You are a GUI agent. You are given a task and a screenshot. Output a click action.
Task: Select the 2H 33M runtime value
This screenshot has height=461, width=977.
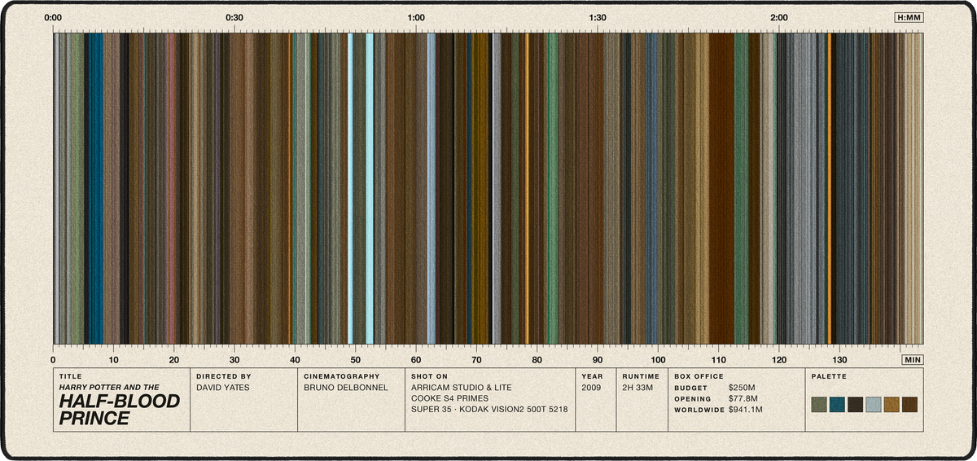638,388
